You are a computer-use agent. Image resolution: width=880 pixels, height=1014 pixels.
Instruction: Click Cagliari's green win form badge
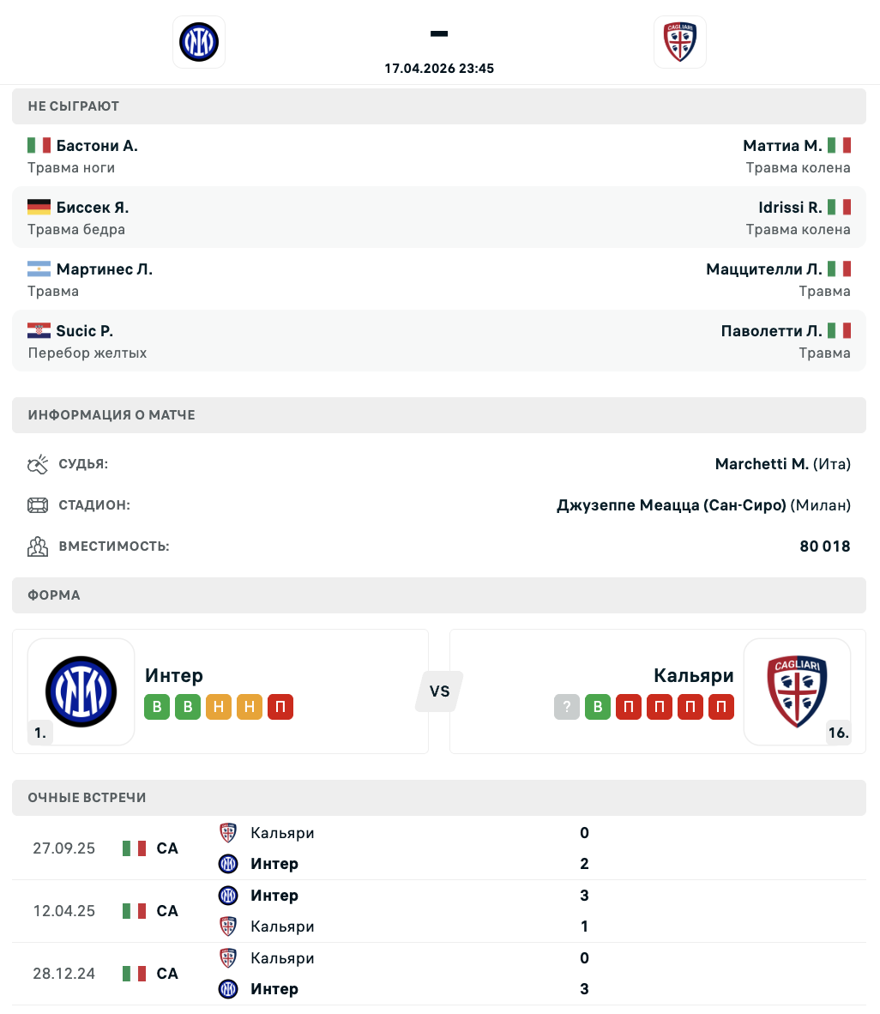coord(598,707)
